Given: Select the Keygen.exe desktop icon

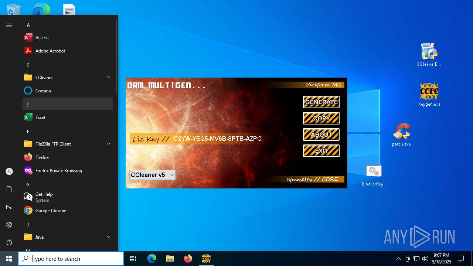Looking at the screenshot, I should pyautogui.click(x=429, y=94).
